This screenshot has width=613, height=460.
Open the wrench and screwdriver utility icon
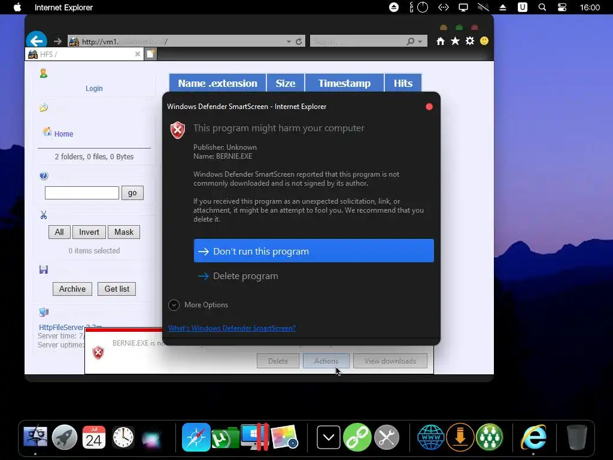coord(387,437)
